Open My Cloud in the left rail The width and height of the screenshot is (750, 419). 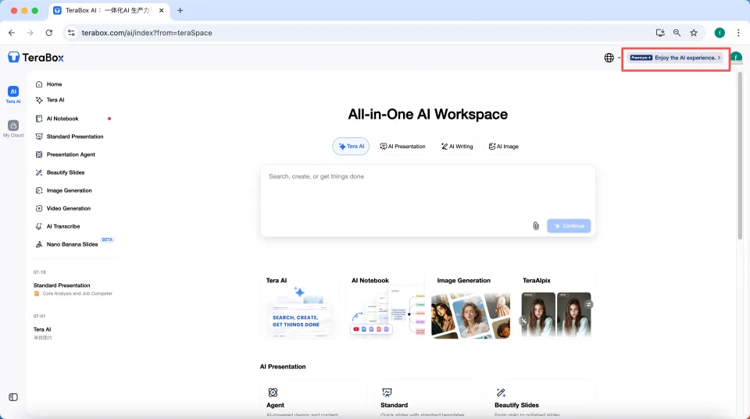point(13,129)
